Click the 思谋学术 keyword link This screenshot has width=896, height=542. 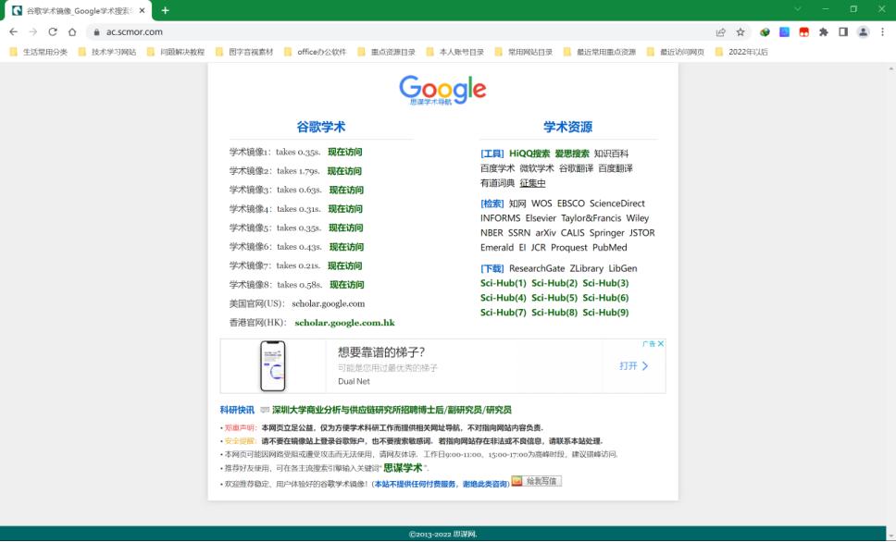(x=403, y=468)
